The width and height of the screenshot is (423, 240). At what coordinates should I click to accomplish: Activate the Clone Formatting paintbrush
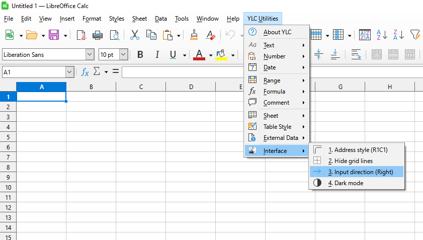click(x=194, y=35)
